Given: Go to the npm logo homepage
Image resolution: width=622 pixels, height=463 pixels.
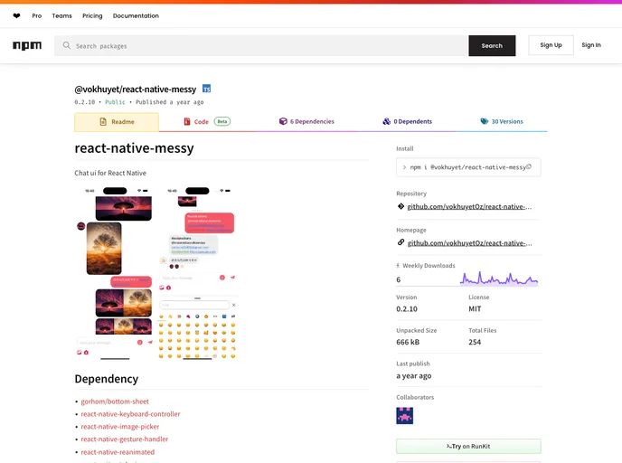Looking at the screenshot, I should 27,45.
